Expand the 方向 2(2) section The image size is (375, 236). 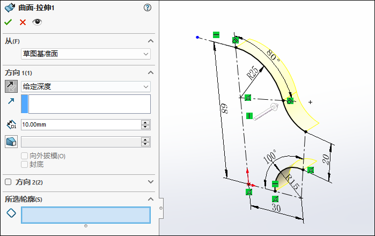pos(151,182)
